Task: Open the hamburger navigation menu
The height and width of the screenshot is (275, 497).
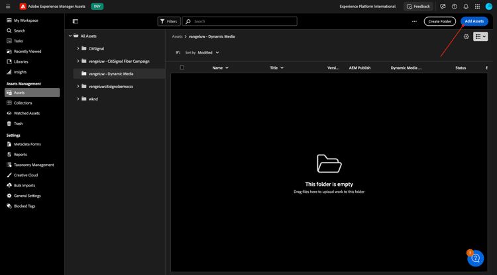Action: 8,7
